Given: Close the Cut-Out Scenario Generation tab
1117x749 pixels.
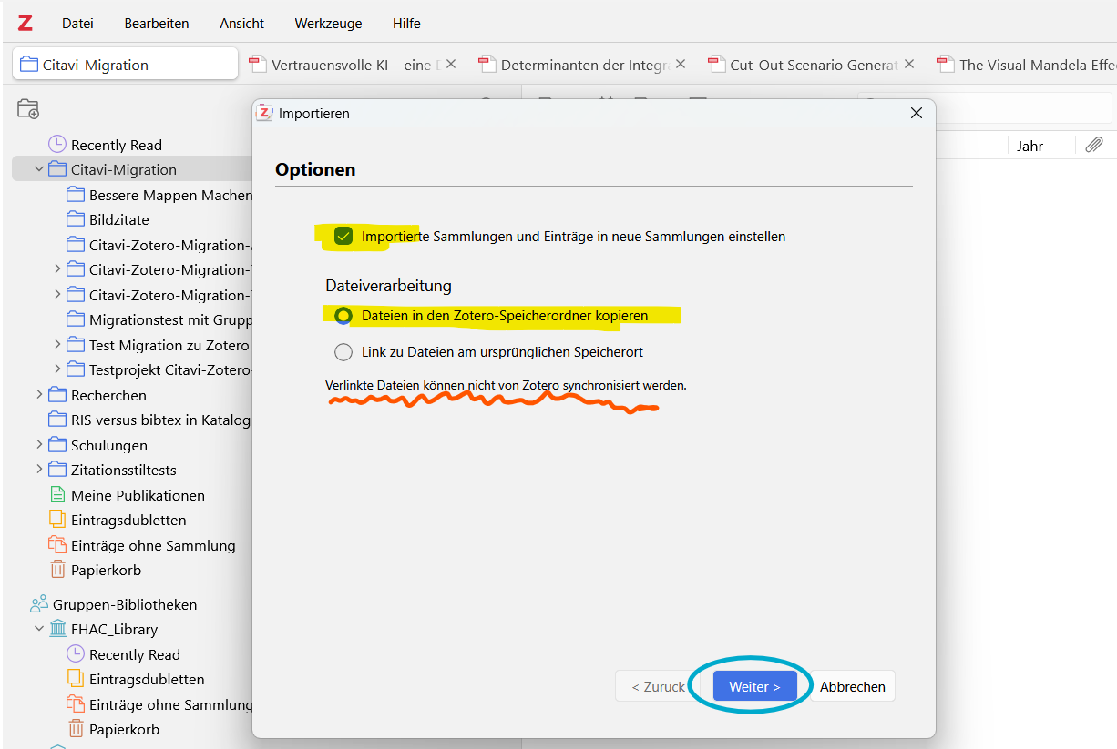Looking at the screenshot, I should coord(908,65).
